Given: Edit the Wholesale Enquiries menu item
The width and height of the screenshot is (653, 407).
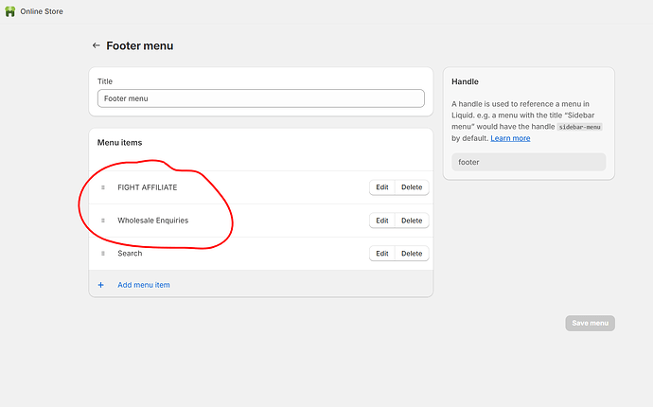Looking at the screenshot, I should tap(382, 221).
